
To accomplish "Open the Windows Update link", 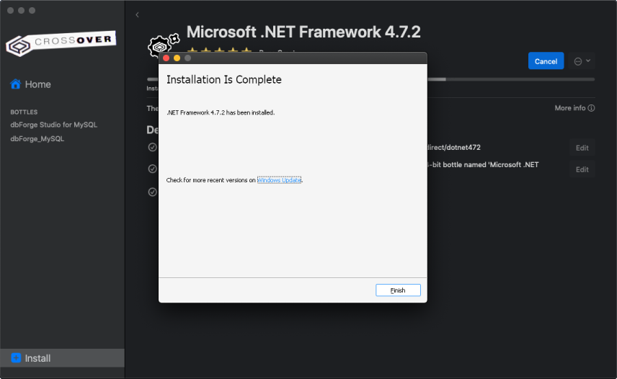I will (280, 180).
